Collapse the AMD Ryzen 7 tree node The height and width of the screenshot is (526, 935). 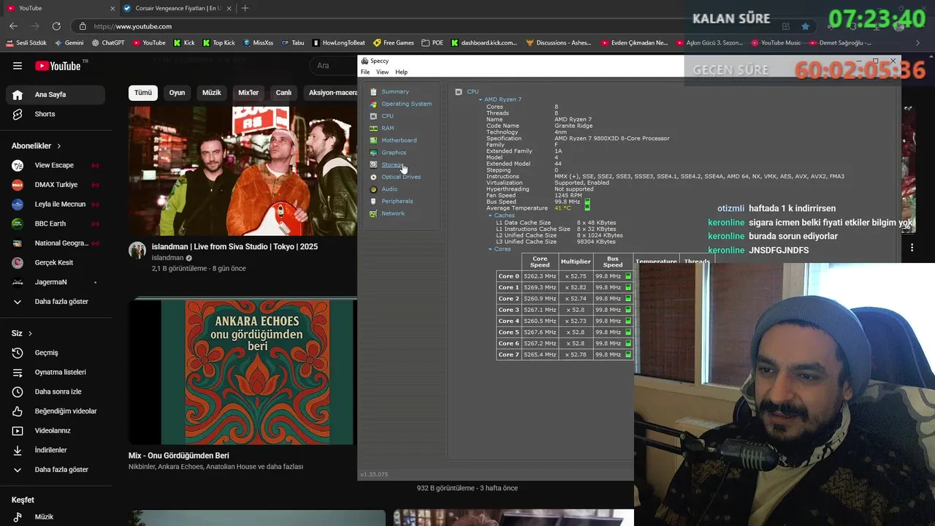click(481, 99)
